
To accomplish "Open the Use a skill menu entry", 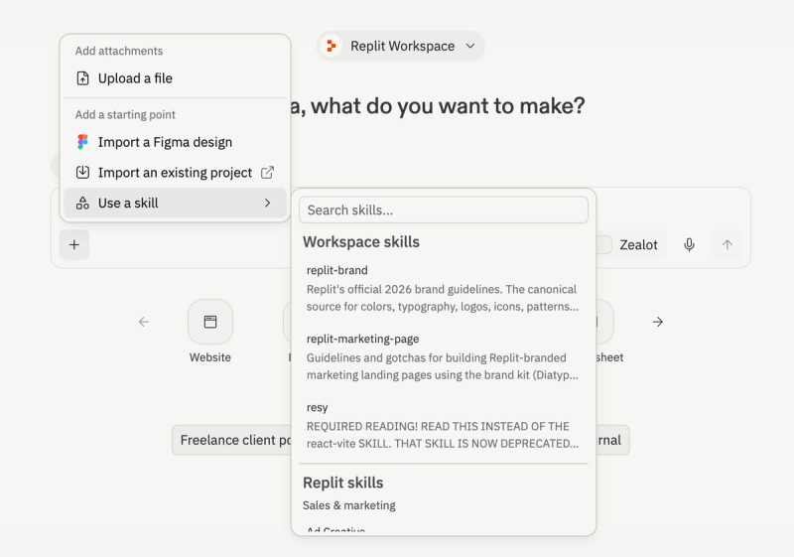I will click(x=176, y=204).
